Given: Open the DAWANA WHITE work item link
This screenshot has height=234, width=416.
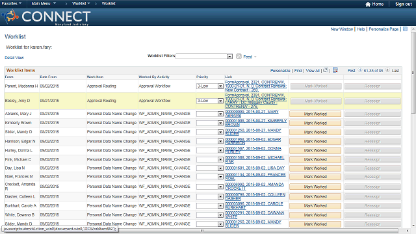Looking at the screenshot, I should point(254,214).
